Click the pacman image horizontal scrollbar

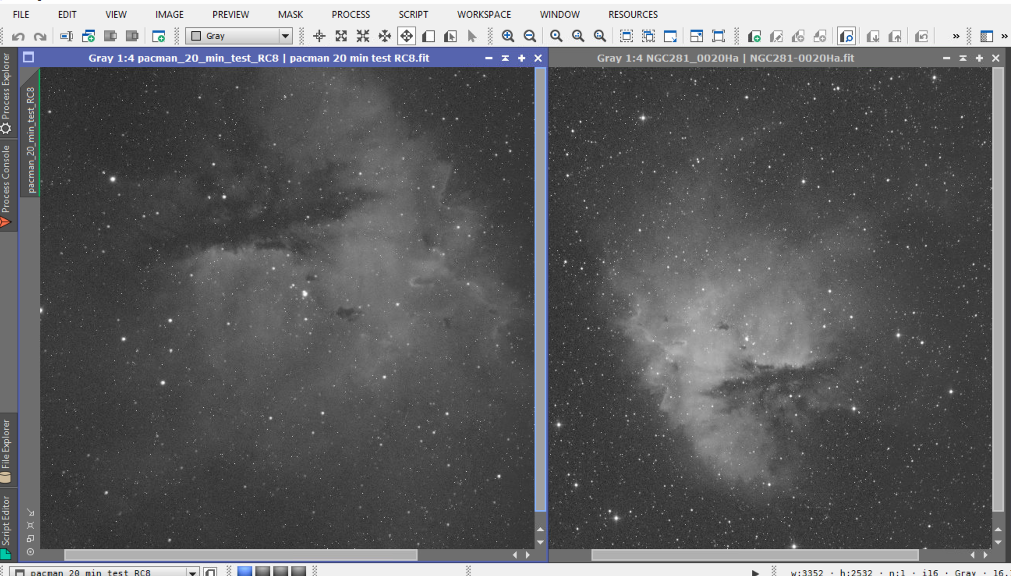241,555
